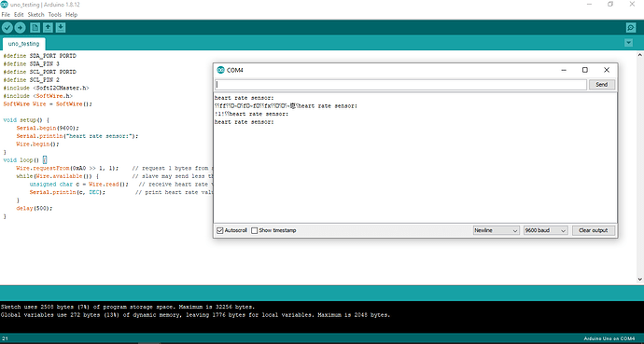Click the line number 21 in status bar
Viewport: 644px width, 344px height.
4,339
